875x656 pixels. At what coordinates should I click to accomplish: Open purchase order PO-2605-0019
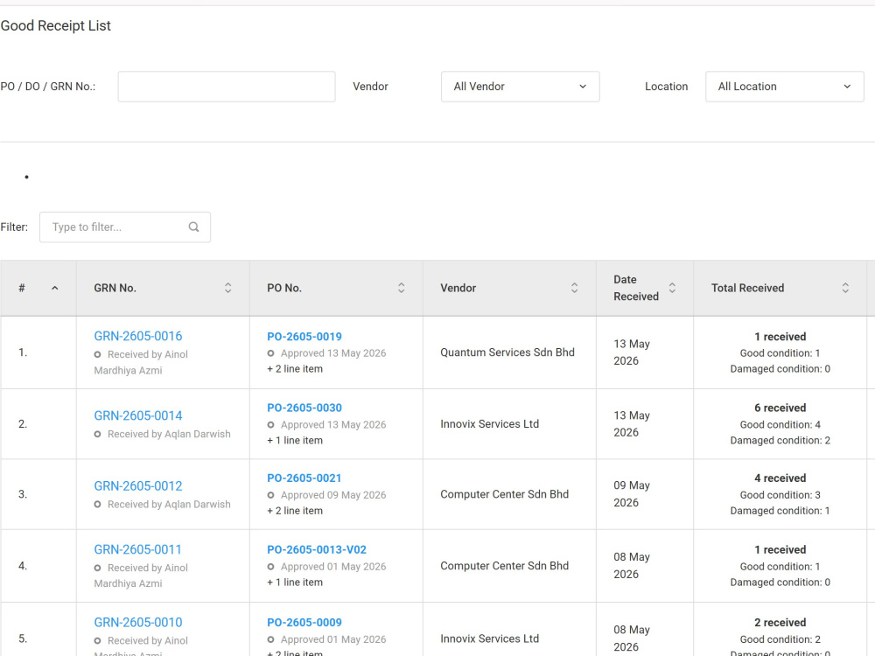tap(304, 337)
